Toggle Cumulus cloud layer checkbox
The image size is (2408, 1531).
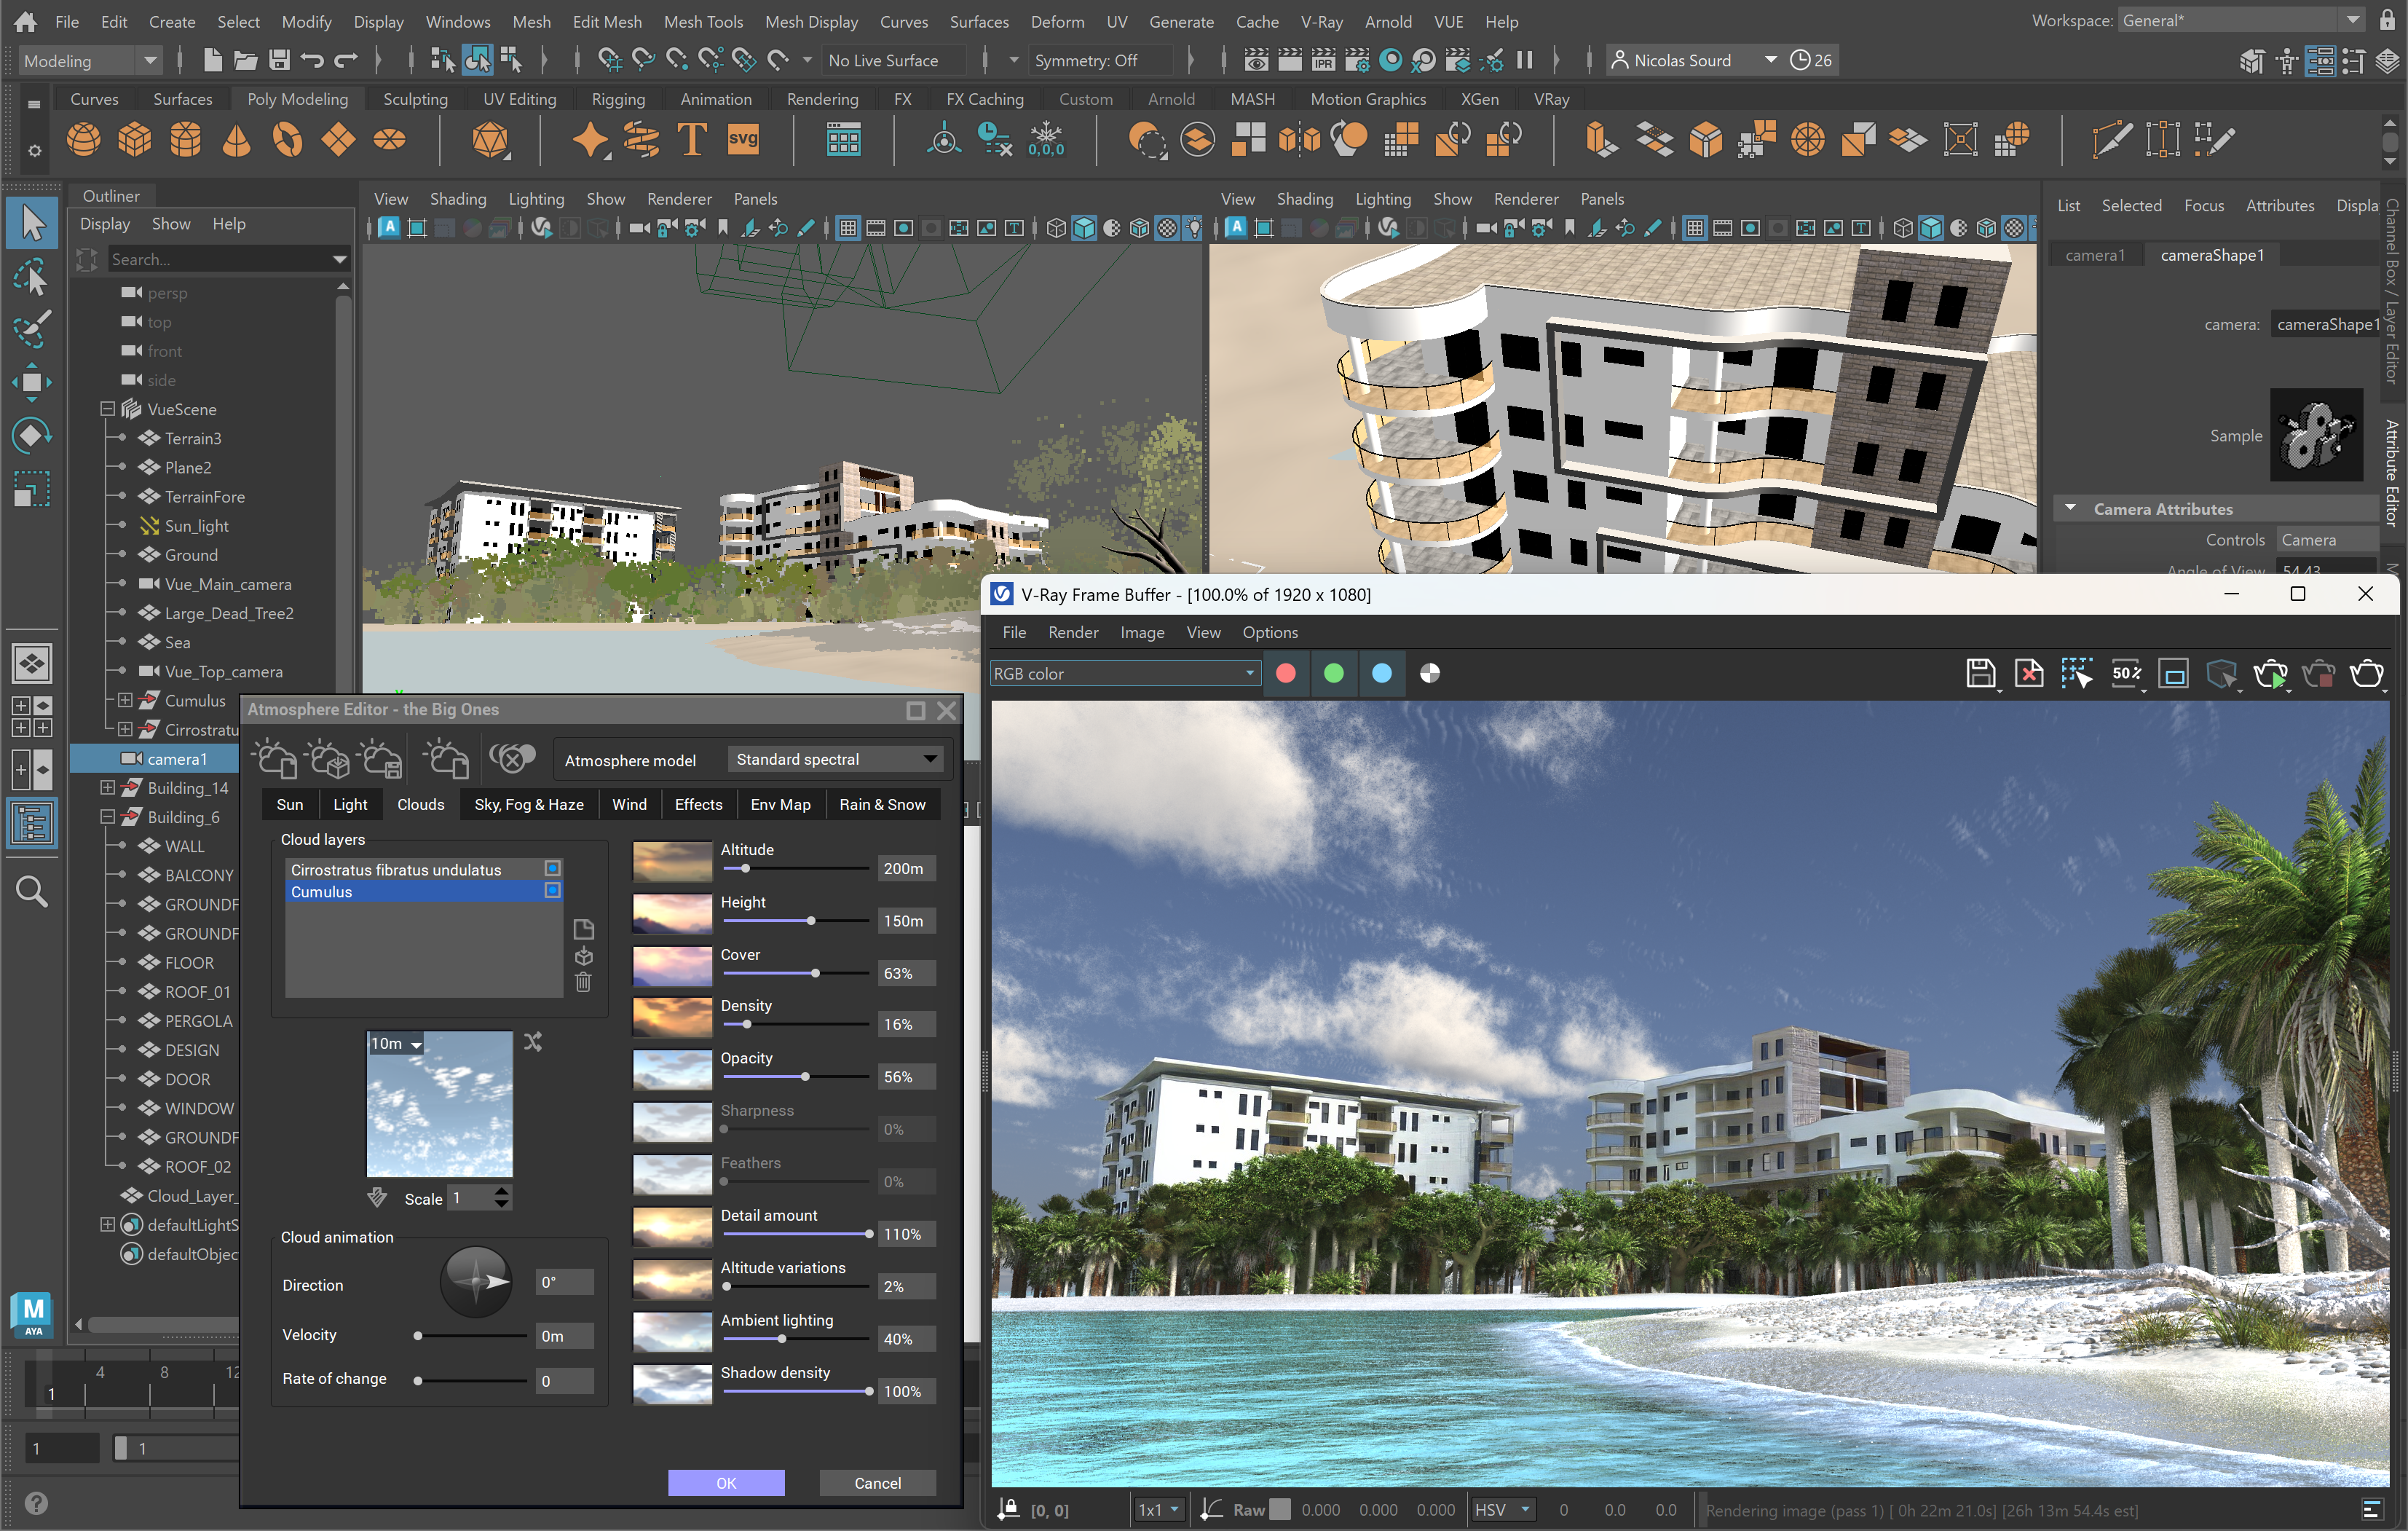(552, 891)
